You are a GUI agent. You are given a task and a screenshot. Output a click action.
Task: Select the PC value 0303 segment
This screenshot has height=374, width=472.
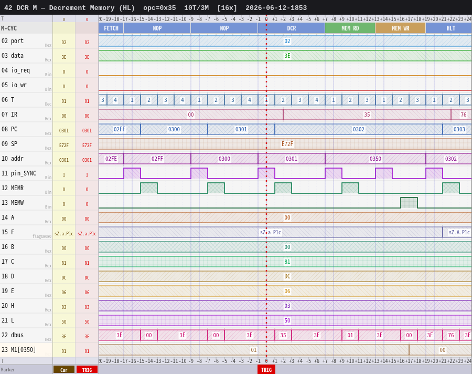(457, 129)
